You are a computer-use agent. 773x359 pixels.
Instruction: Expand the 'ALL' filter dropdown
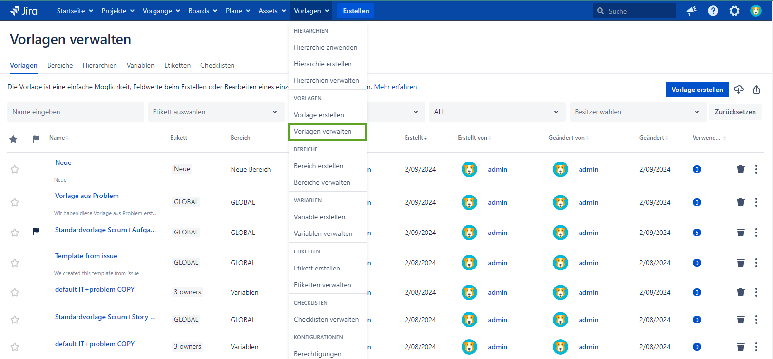click(496, 112)
